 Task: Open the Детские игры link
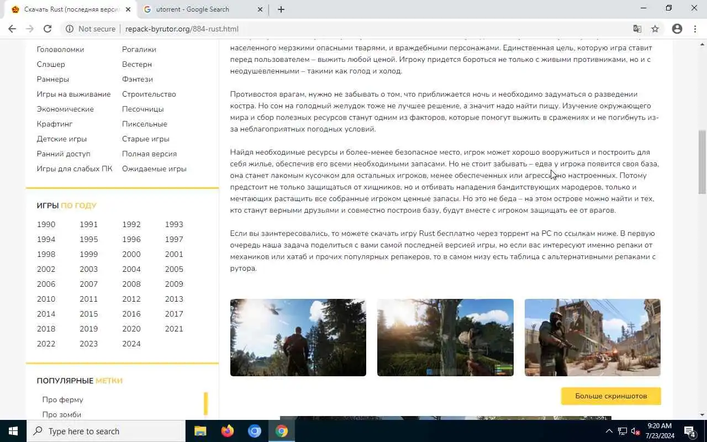click(x=62, y=139)
